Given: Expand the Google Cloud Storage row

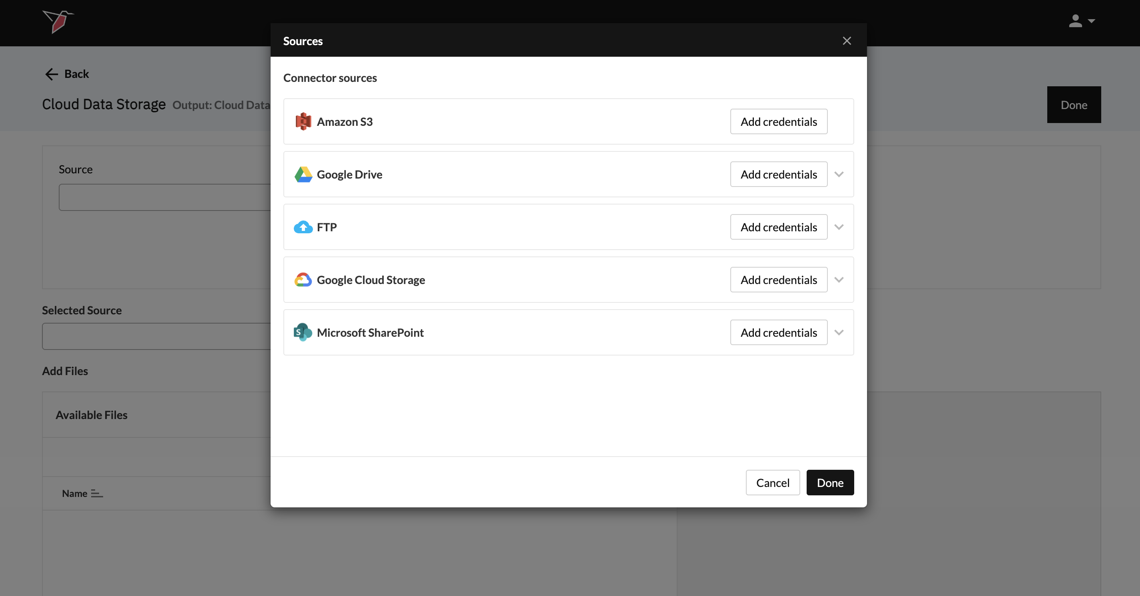Looking at the screenshot, I should (839, 280).
